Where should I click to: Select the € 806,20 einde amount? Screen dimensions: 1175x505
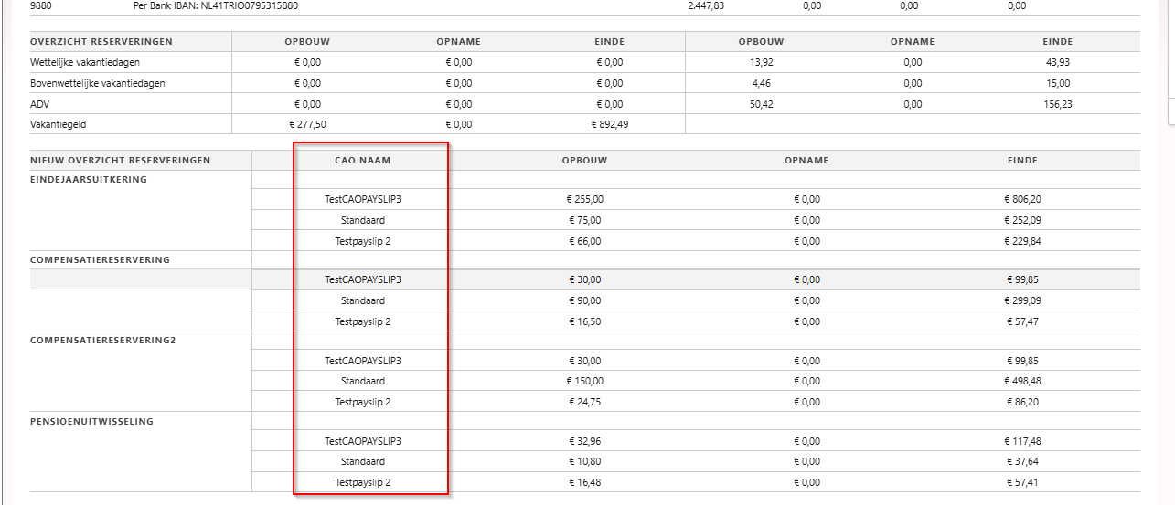tap(1021, 199)
